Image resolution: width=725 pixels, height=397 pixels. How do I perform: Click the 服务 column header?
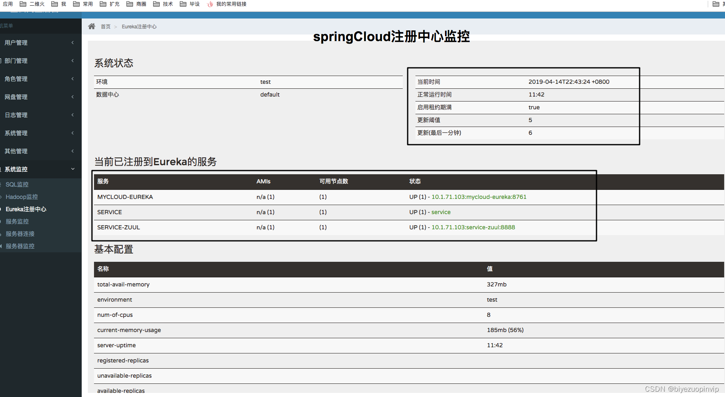click(103, 181)
